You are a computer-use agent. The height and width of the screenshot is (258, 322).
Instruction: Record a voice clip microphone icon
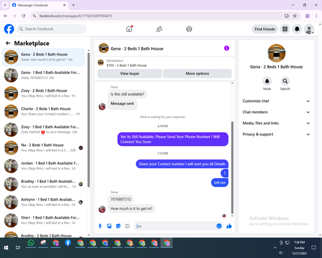click(100, 226)
